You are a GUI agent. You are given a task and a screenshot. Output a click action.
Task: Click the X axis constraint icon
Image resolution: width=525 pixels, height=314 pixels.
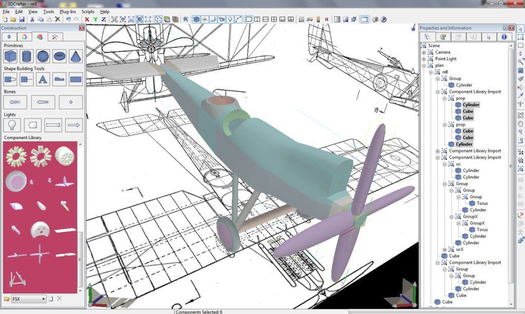click(86, 19)
